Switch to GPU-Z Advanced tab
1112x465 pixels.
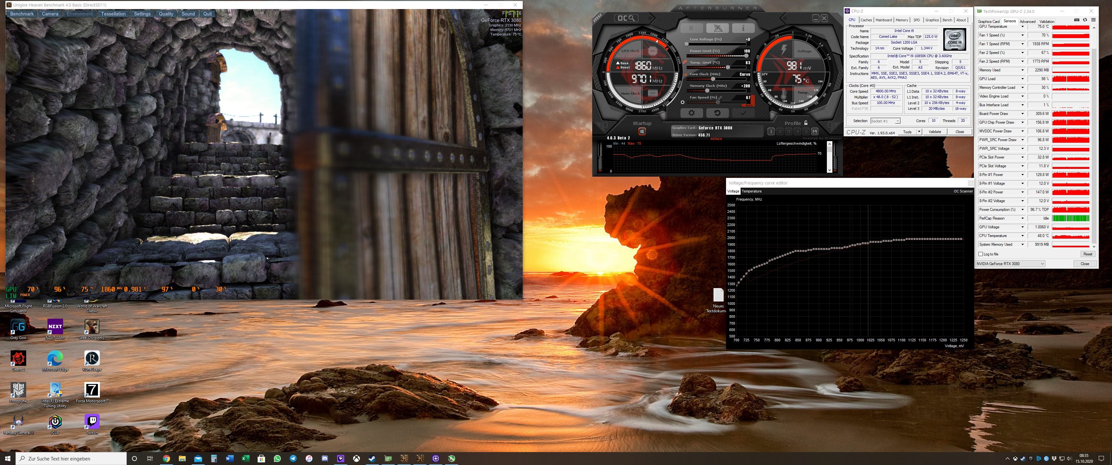pos(1027,21)
